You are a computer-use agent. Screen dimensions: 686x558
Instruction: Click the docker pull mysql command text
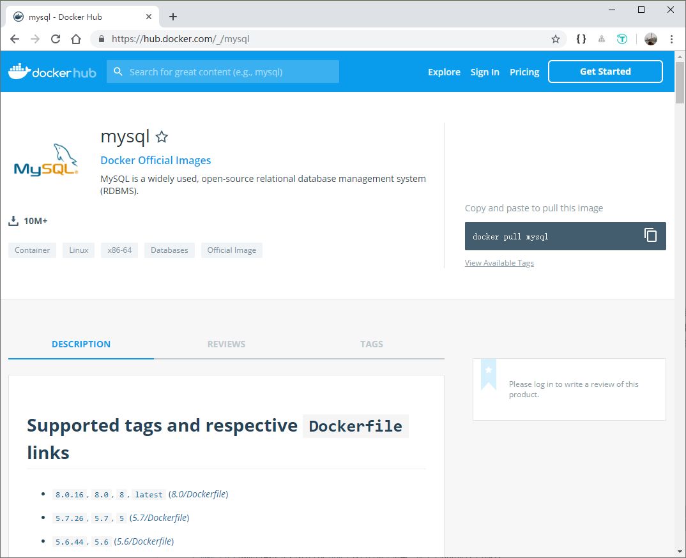click(510, 237)
